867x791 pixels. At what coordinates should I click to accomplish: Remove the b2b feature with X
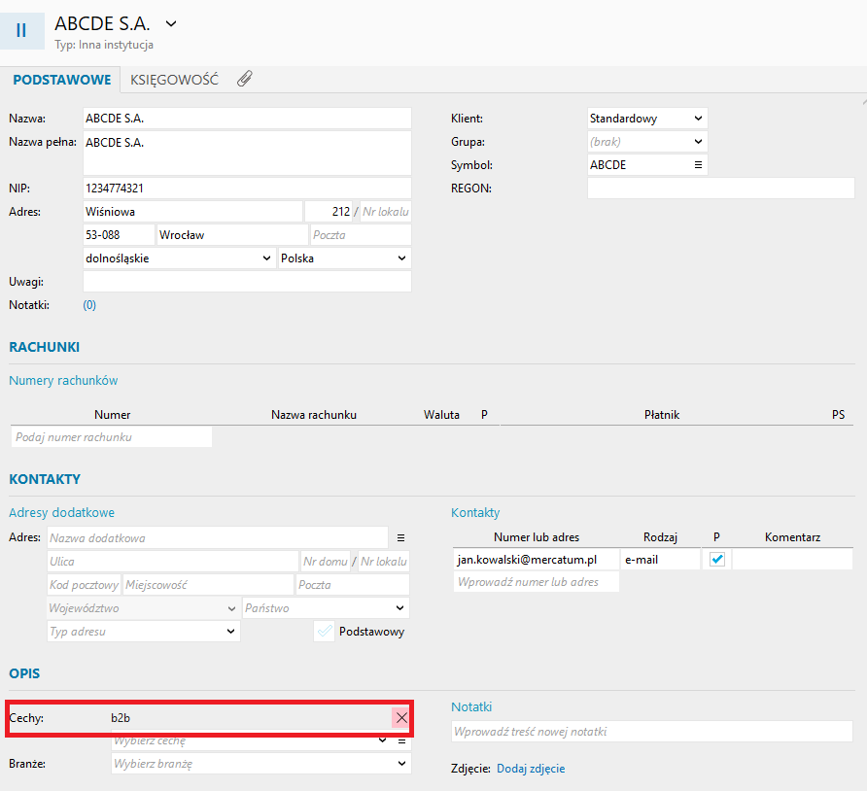401,717
